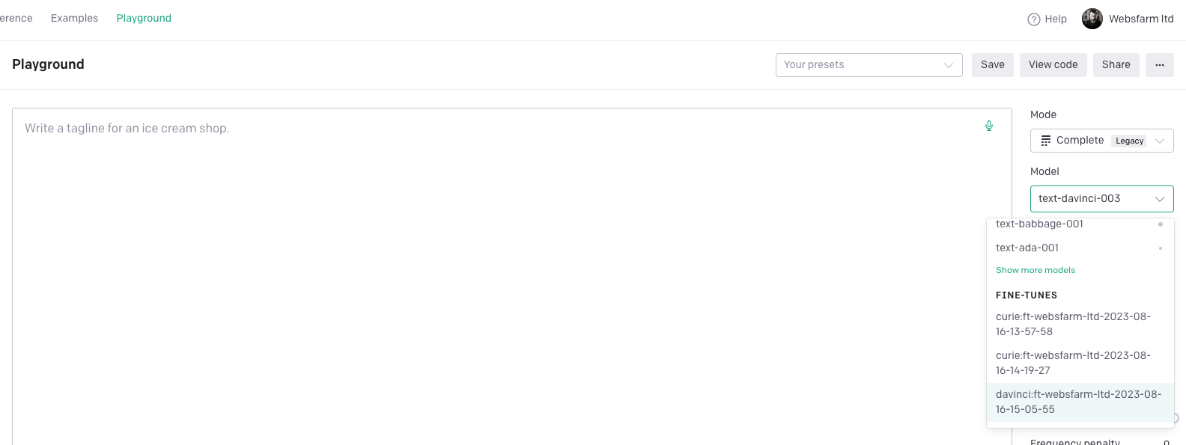Viewport: 1186px width, 445px height.
Task: Open the Model dropdown chevron
Action: 1160,198
